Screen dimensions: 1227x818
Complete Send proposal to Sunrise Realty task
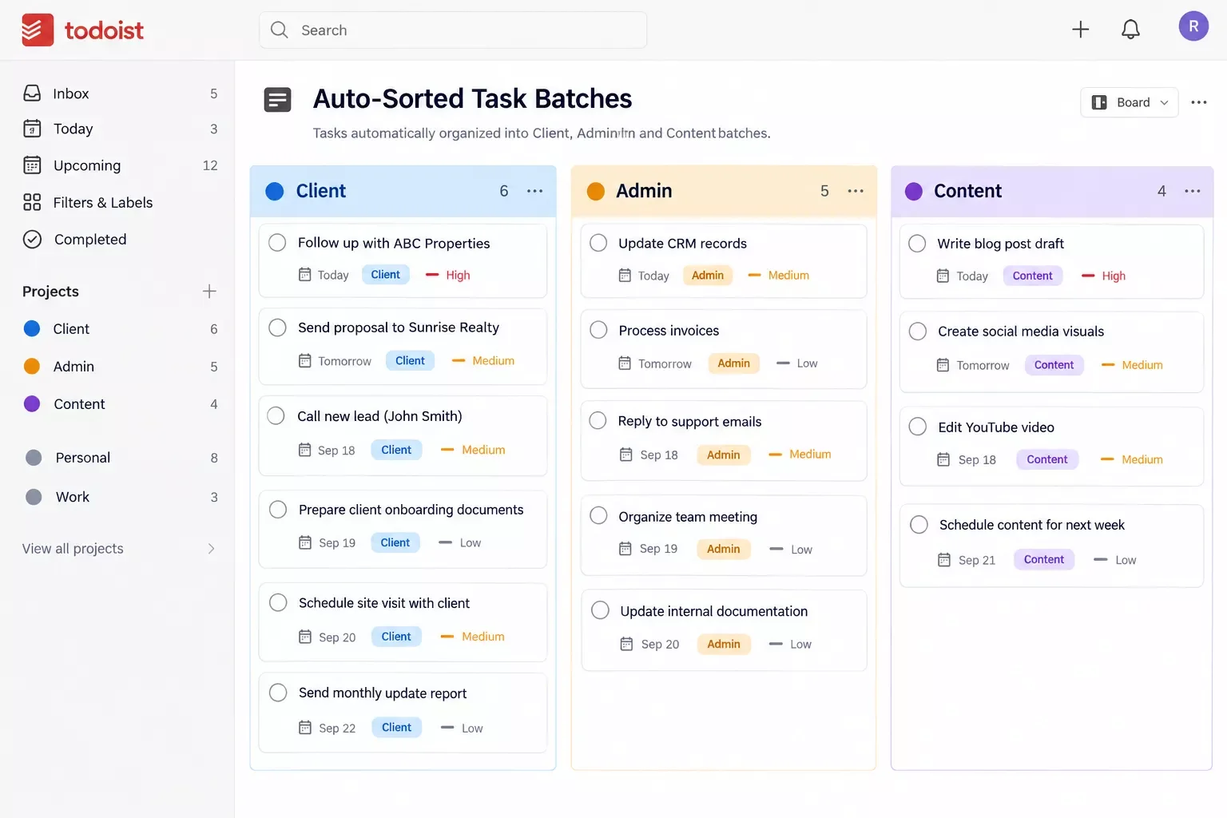pyautogui.click(x=277, y=328)
